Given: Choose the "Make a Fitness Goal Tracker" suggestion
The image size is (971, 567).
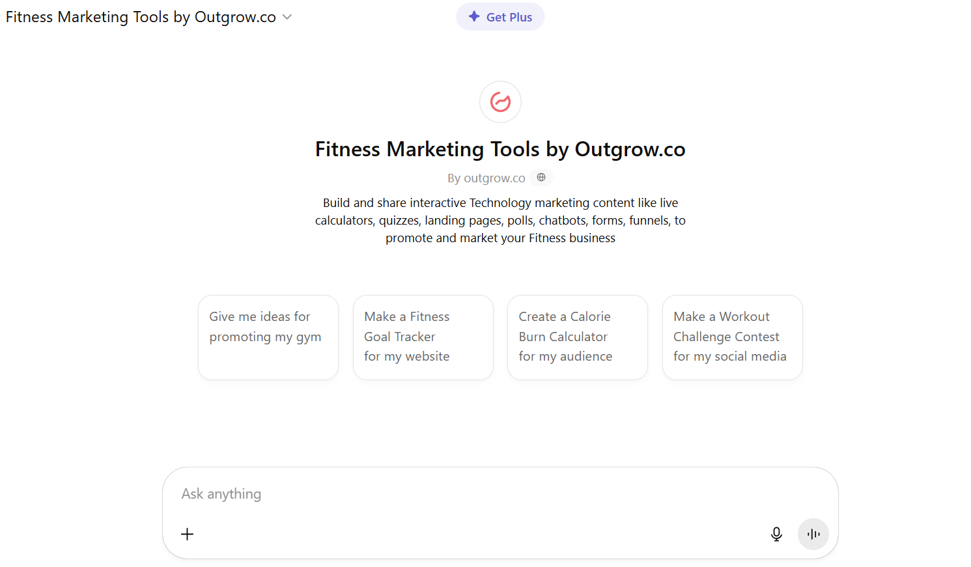Looking at the screenshot, I should coord(423,337).
